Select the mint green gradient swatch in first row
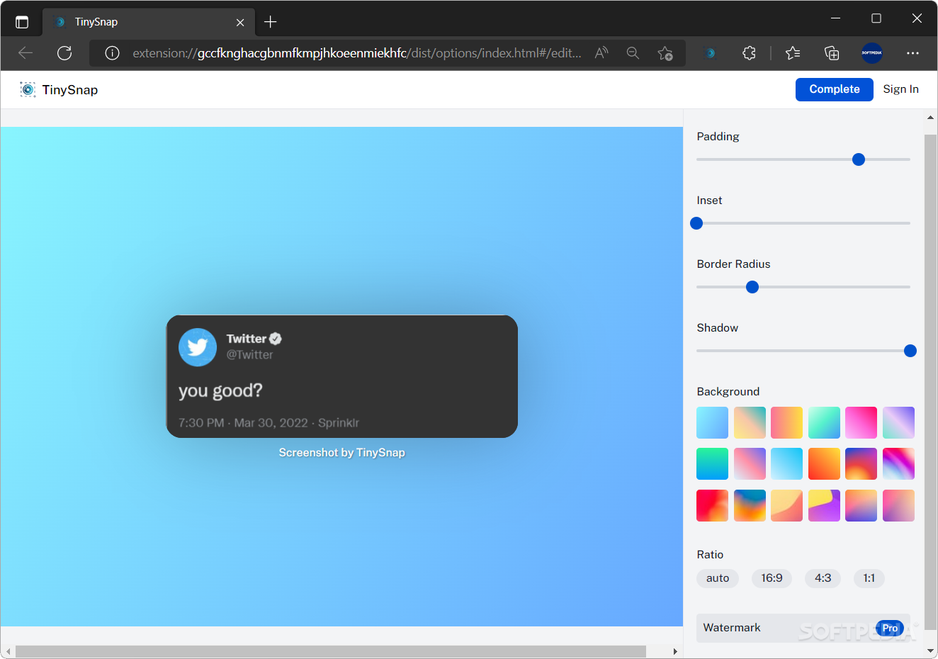Screen dimensions: 938x659 (x=824, y=423)
